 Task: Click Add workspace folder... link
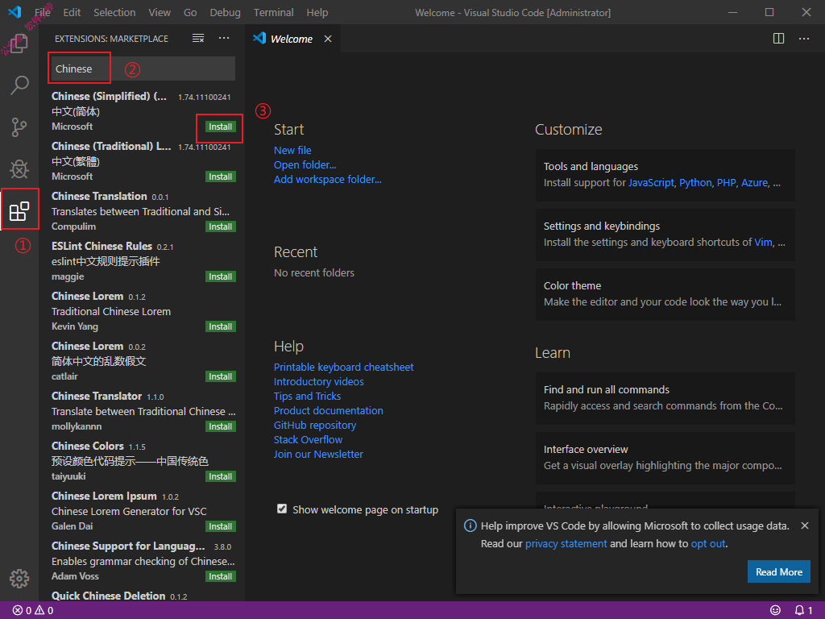(x=327, y=180)
